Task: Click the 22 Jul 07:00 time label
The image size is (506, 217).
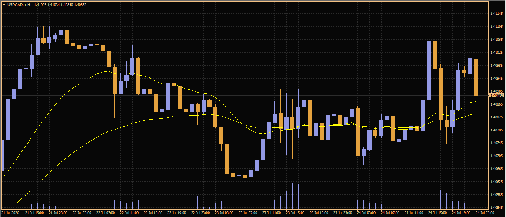Action: point(106,213)
